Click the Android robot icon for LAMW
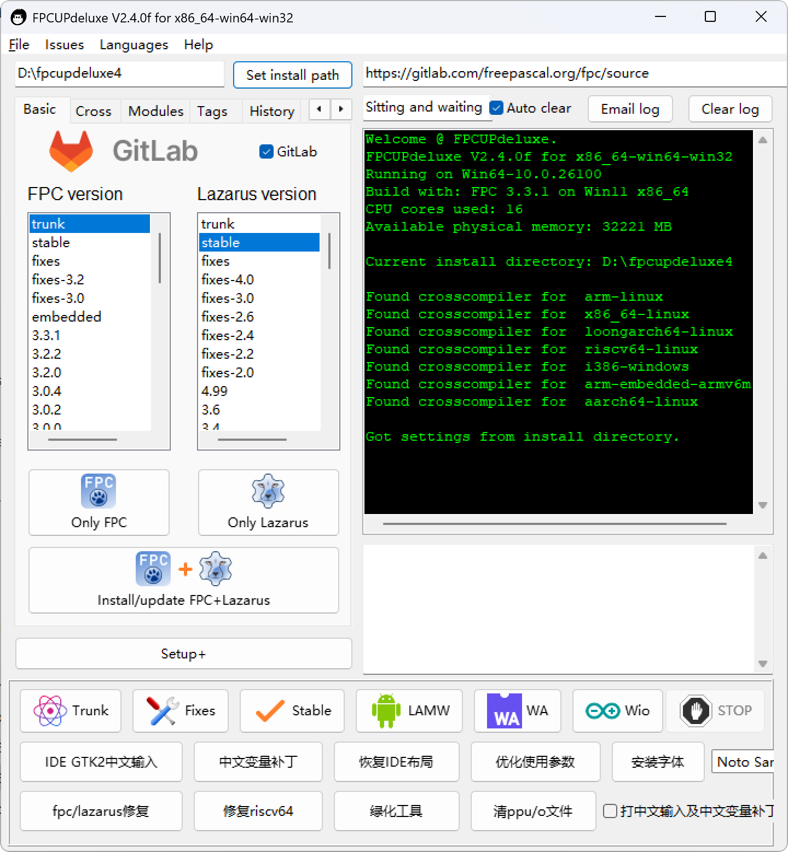Image resolution: width=788 pixels, height=852 pixels. [x=386, y=710]
